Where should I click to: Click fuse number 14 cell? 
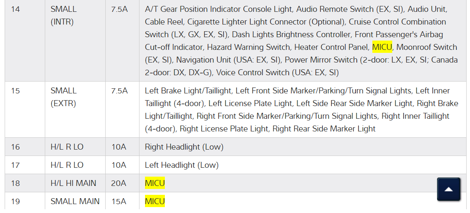point(15,9)
